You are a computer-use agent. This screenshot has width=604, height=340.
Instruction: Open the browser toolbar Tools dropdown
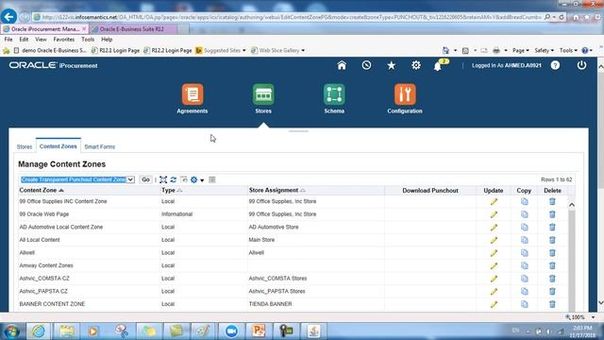coord(568,50)
